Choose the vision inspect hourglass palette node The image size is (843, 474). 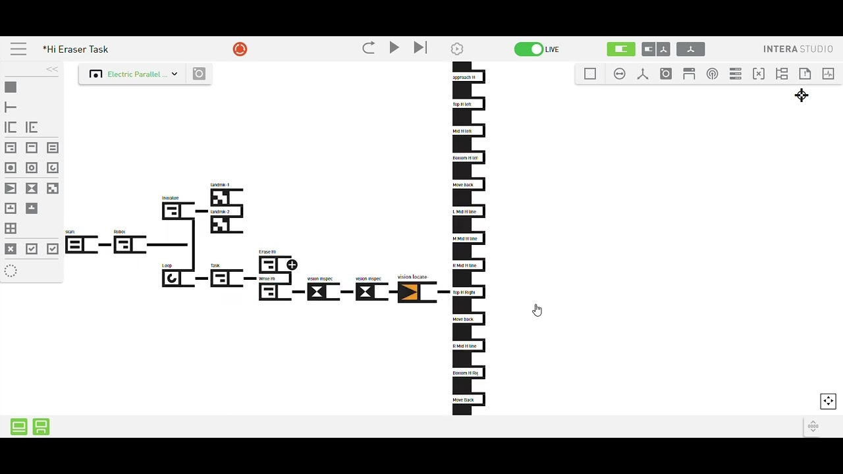click(32, 188)
